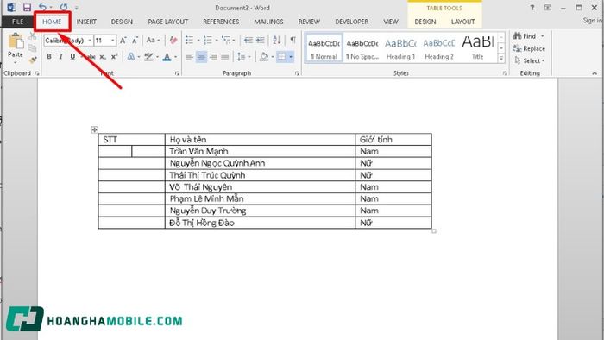Click the Undo arrow icon
This screenshot has width=604, height=340.
[43, 7]
